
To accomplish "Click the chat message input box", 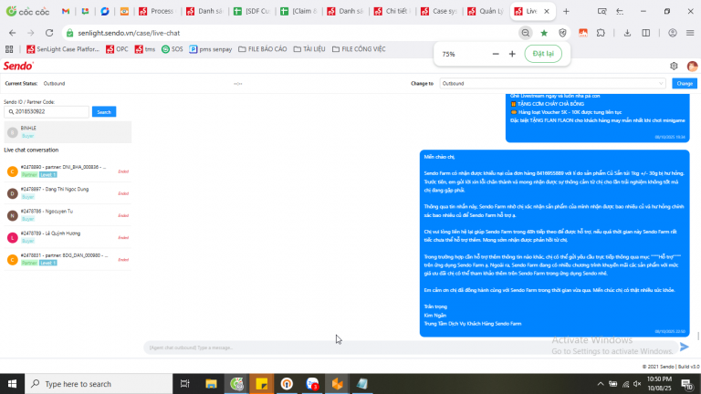I will [x=410, y=347].
